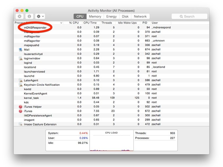Screen dimensions: 223x167
Task: Select the launchd process
Action: click(111, 76)
